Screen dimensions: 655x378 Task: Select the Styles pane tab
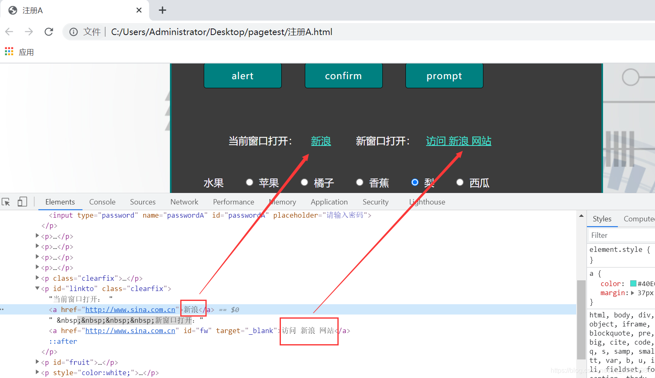[x=602, y=219]
